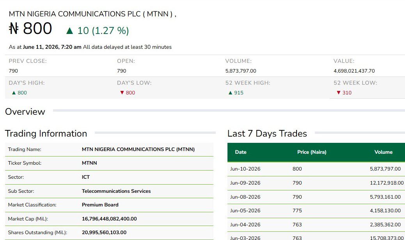This screenshot has height=240, width=405.
Task: Click volume 2,385,362.00 for Jun-04
Action: [385, 225]
